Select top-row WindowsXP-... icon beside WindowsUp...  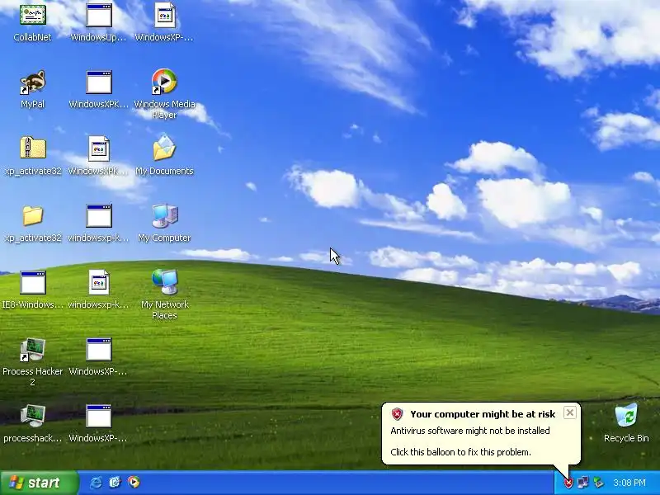point(164,16)
